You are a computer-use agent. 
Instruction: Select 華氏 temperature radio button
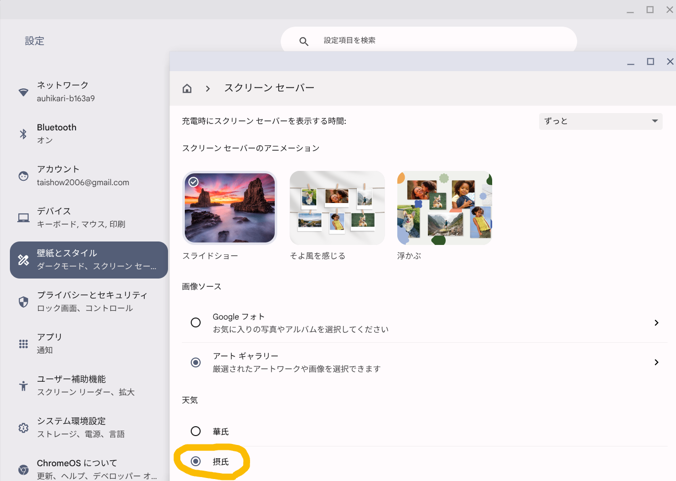coord(196,431)
